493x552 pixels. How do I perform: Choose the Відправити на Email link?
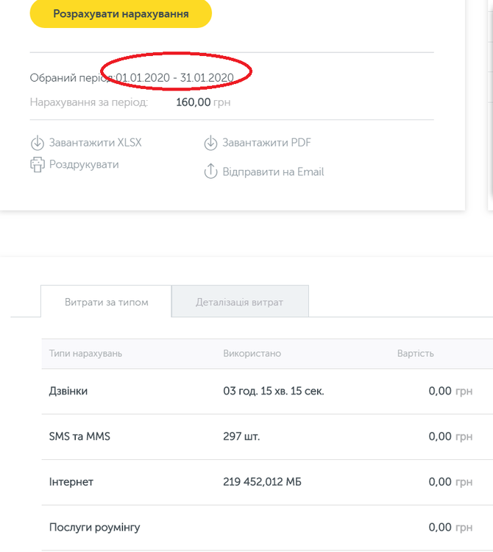click(273, 172)
